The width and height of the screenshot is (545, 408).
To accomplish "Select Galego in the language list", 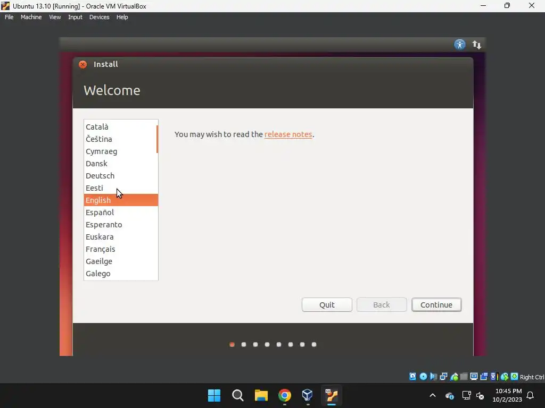I will click(x=121, y=274).
